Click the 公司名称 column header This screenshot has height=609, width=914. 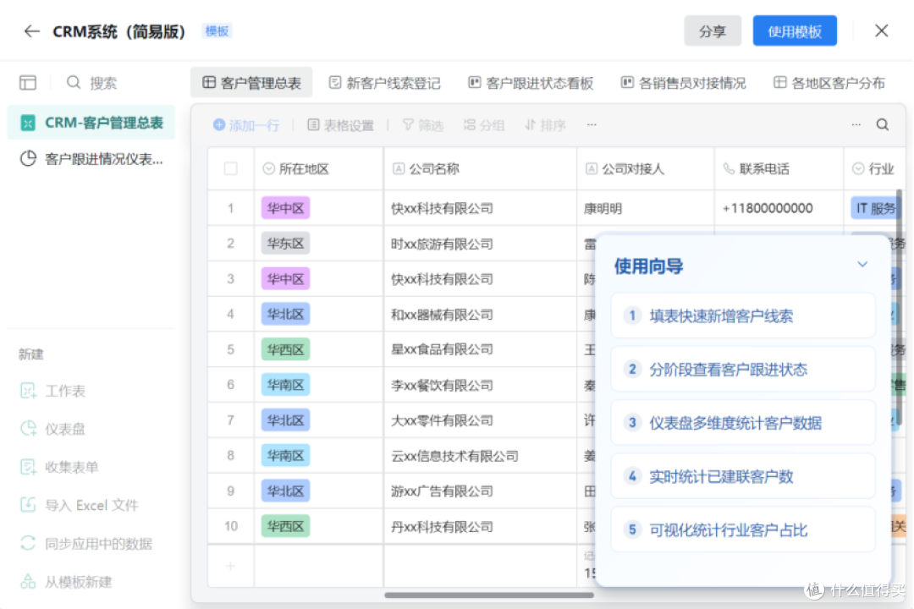(481, 169)
